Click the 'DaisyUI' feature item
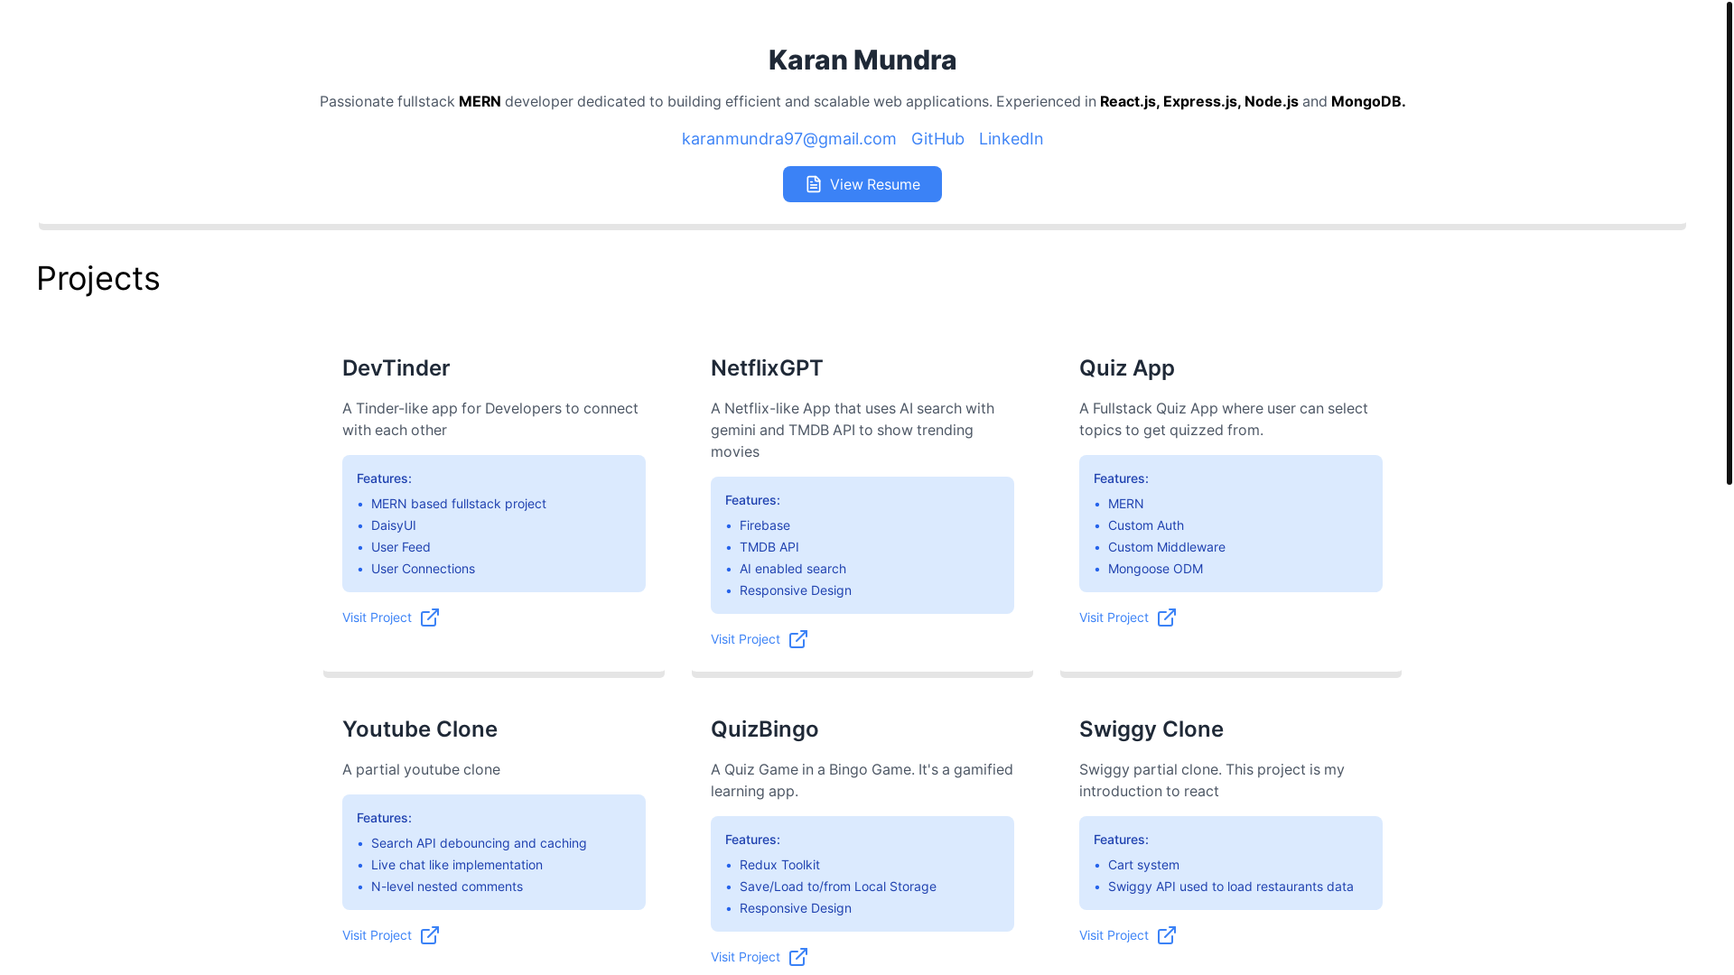Viewport: 1734px width, 975px height. coord(394,525)
